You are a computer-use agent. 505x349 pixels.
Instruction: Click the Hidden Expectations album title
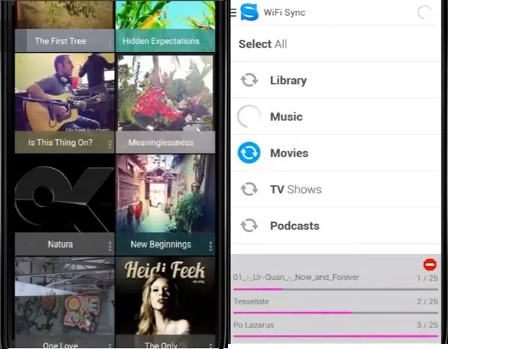pyautogui.click(x=161, y=41)
